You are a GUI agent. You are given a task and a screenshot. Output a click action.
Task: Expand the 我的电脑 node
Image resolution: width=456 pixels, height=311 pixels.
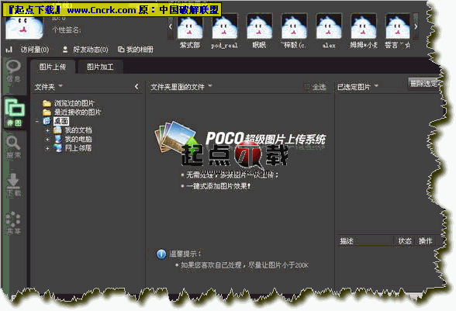click(47, 140)
